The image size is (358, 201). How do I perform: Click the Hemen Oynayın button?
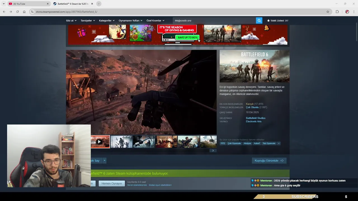click(112, 183)
